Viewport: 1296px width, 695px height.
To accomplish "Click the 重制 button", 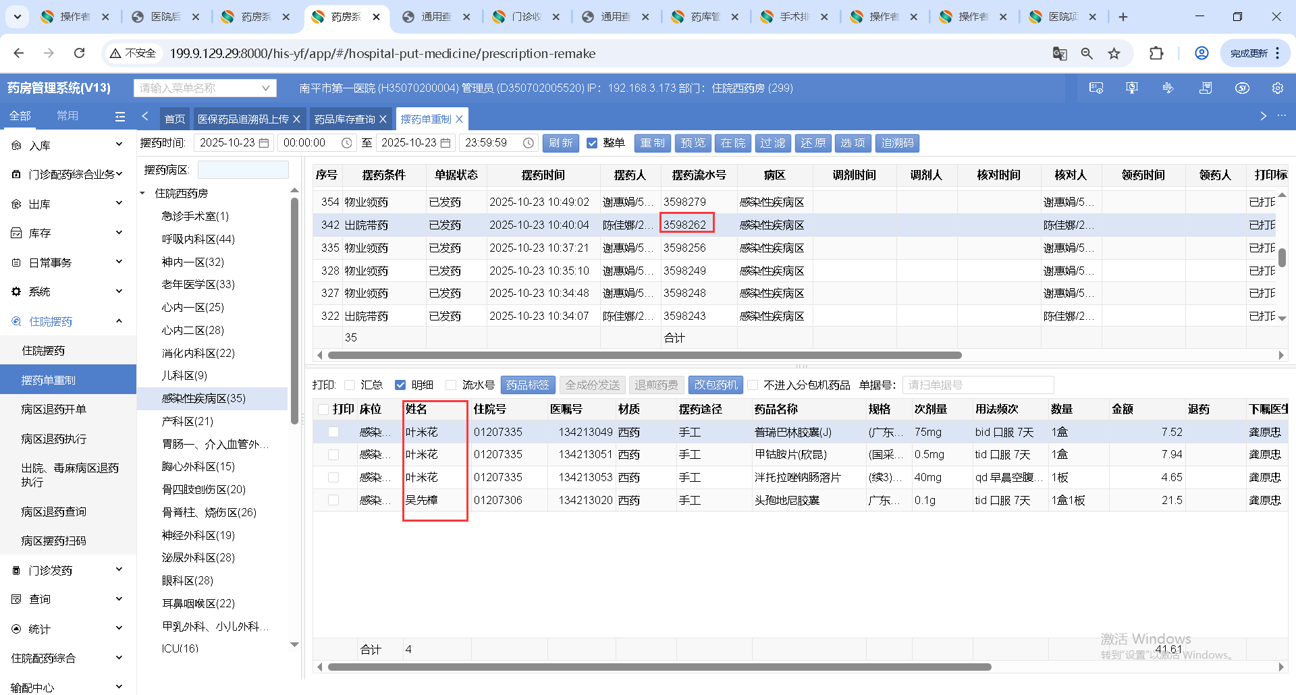I will click(653, 143).
